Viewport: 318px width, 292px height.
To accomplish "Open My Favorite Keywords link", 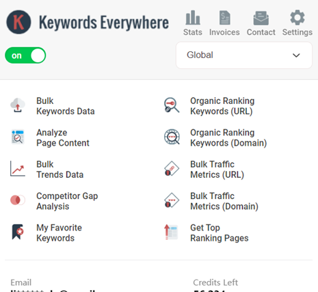I will pyautogui.click(x=59, y=233).
